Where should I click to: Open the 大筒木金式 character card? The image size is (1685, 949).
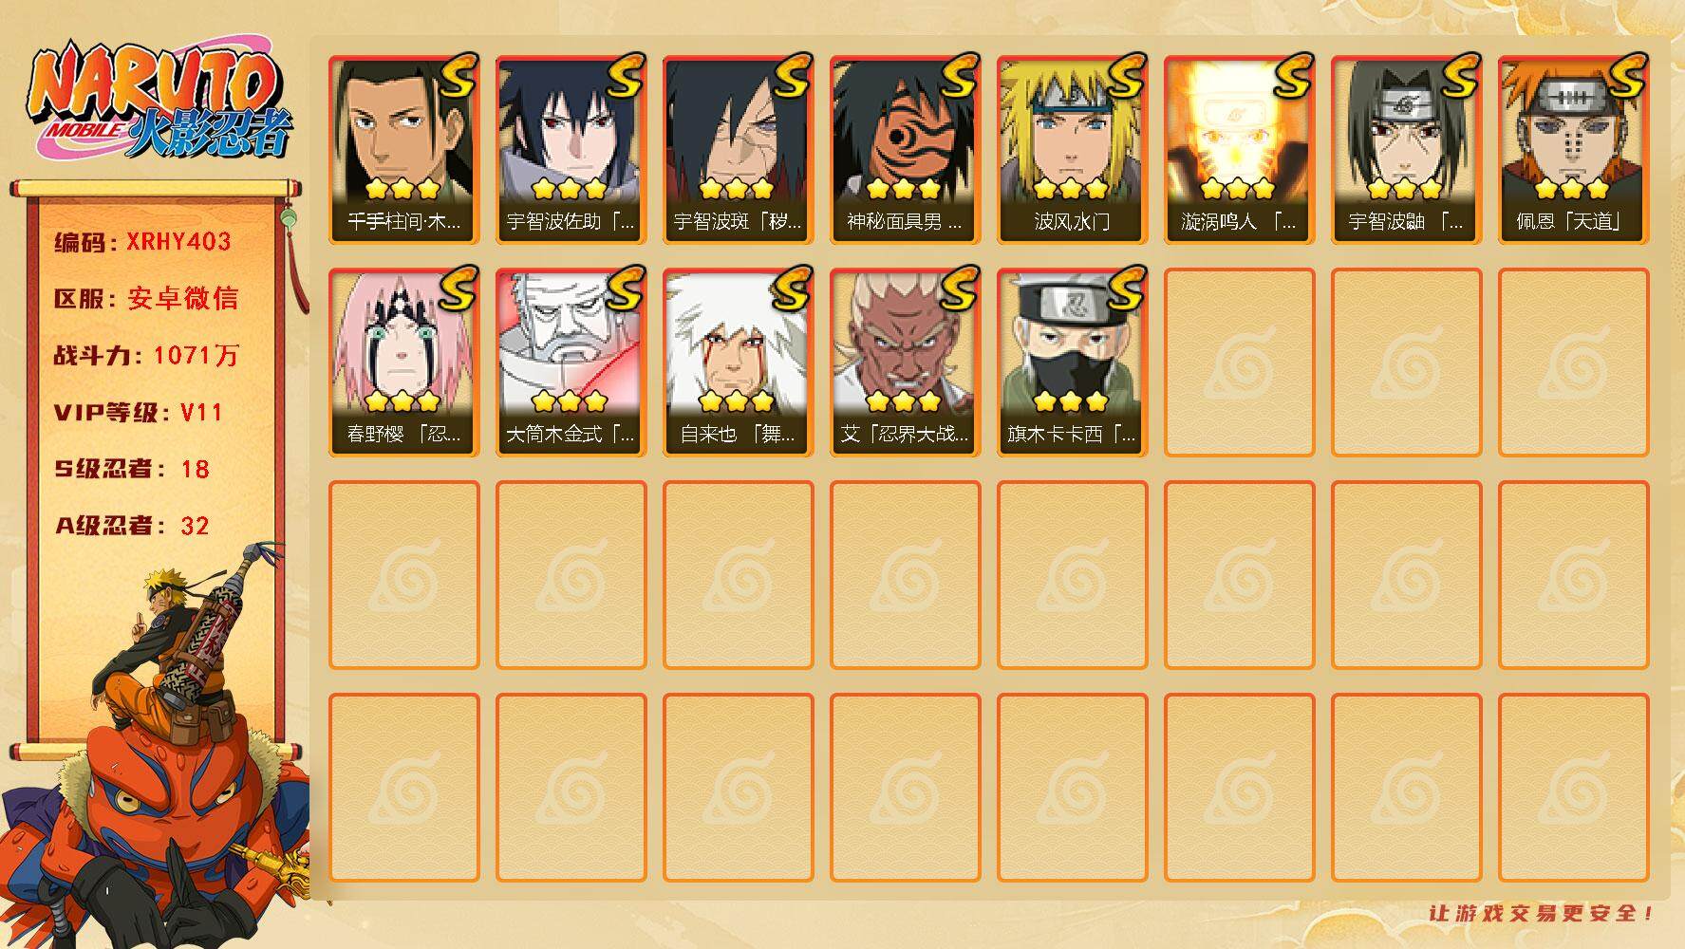pos(571,363)
